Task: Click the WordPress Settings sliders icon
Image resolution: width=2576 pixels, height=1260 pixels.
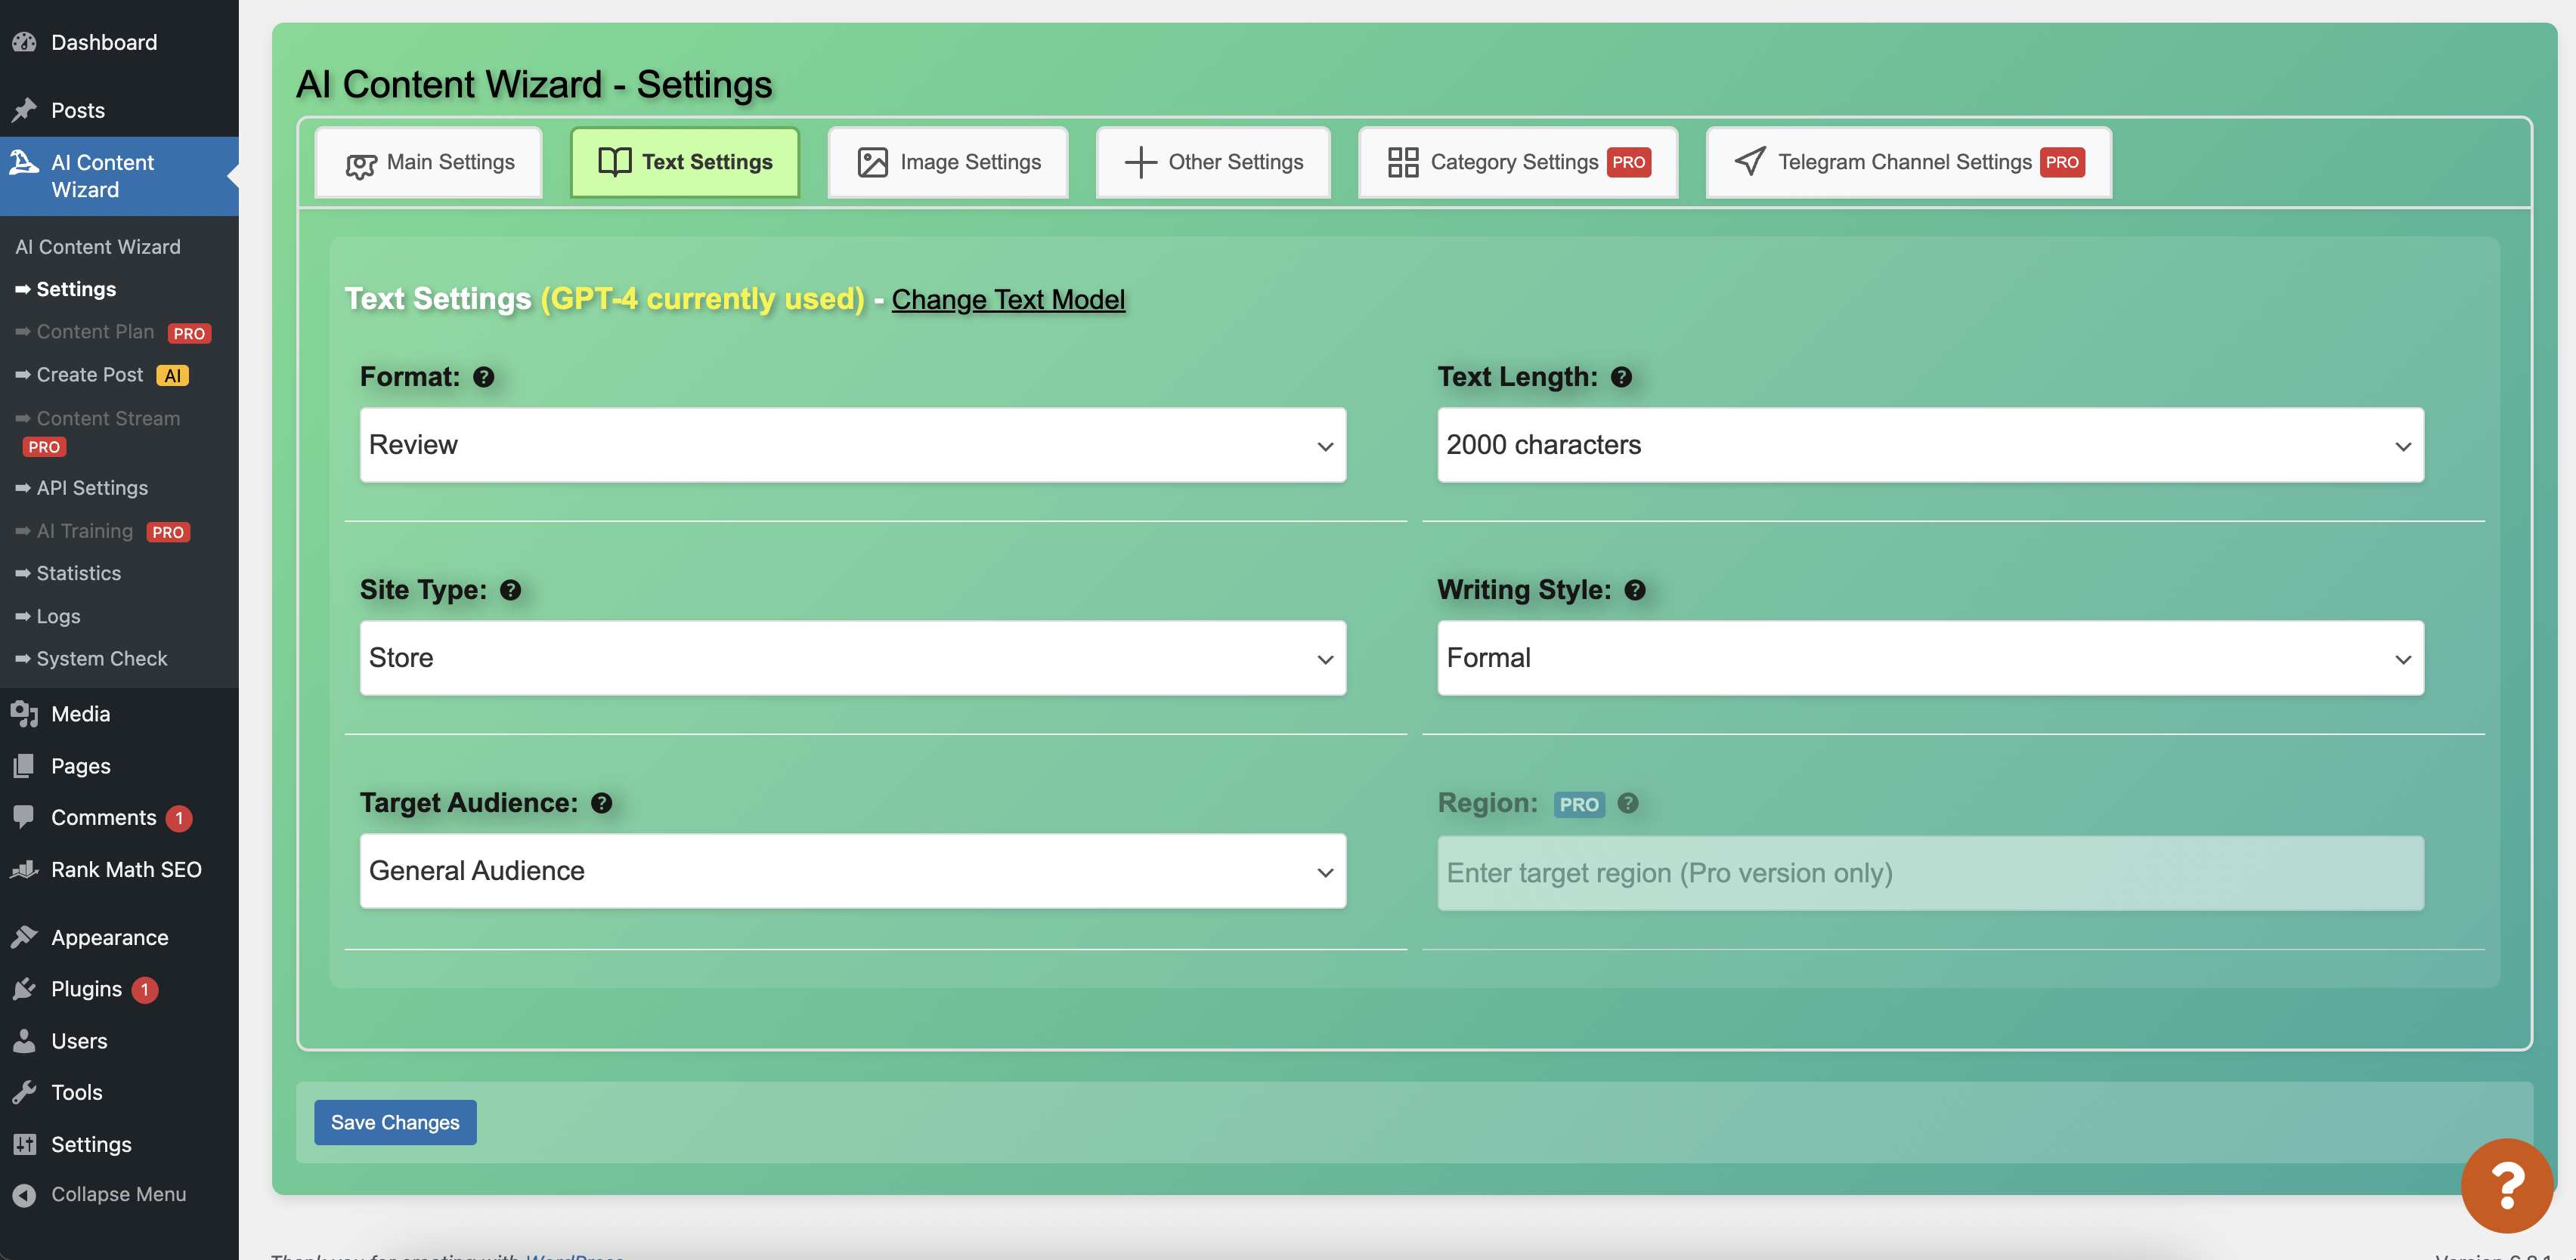Action: [x=24, y=1144]
